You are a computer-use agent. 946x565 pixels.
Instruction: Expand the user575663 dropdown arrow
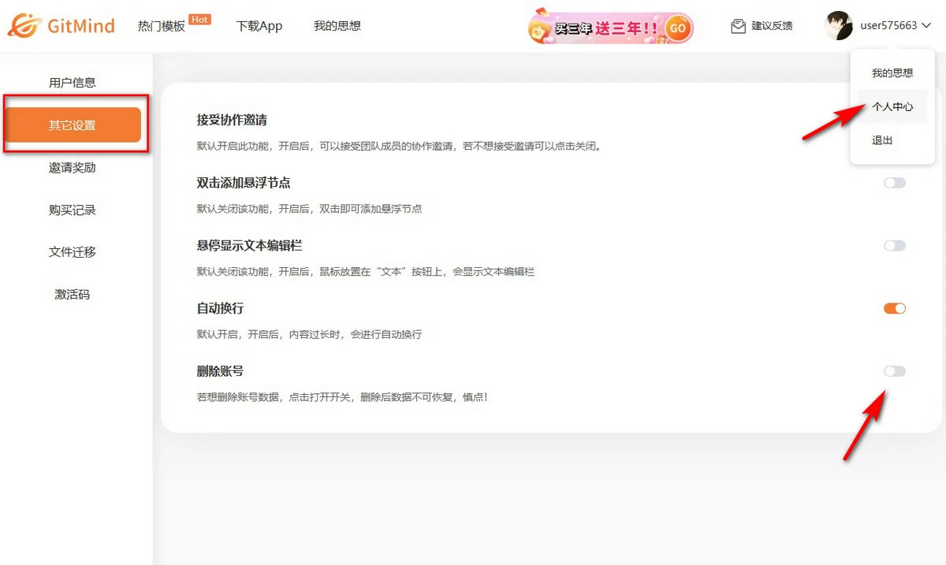(x=926, y=26)
